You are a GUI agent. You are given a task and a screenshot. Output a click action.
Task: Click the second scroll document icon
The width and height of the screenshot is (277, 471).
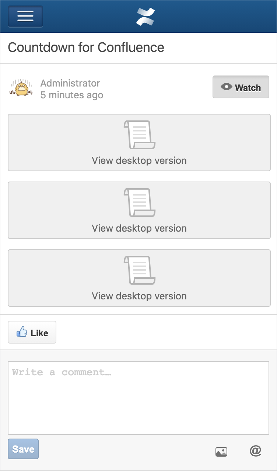coord(139,202)
